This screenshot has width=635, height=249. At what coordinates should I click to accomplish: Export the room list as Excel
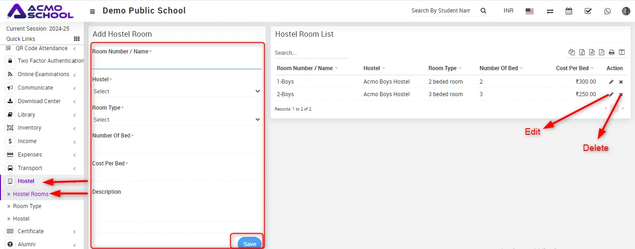click(x=582, y=52)
